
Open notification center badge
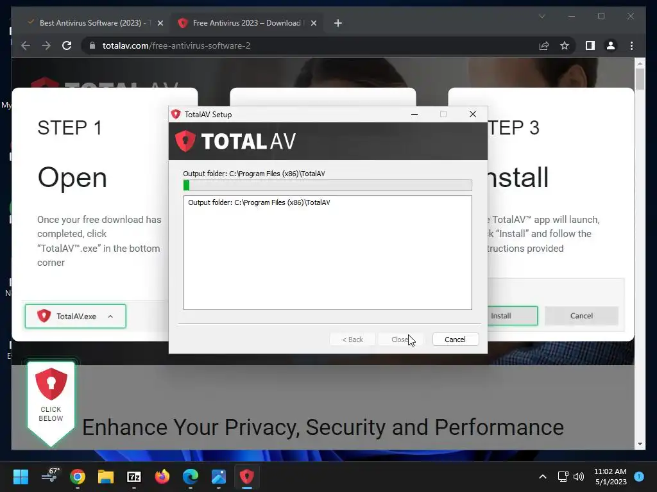(x=639, y=477)
